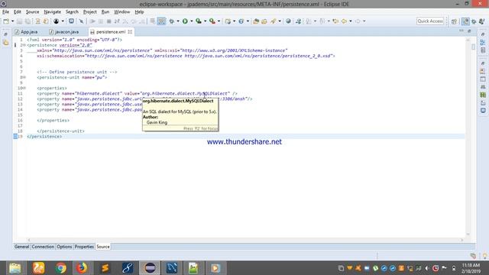Open the Help menu
The image size is (489, 275).
(139, 12)
